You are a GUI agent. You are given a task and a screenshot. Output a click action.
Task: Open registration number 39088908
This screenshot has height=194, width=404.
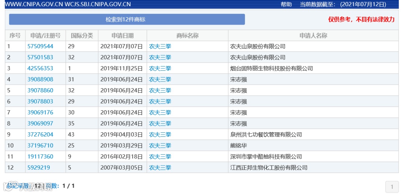[x=40, y=80]
